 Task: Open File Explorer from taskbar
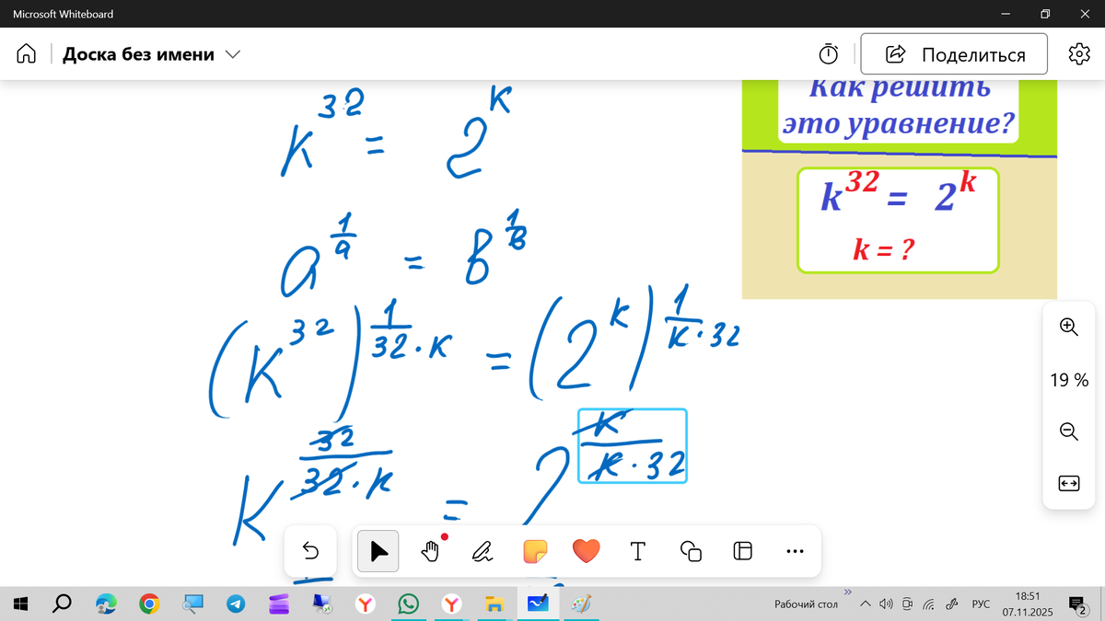[x=494, y=604]
